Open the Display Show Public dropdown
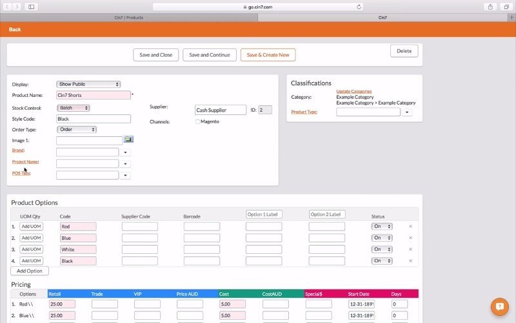Image resolution: width=516 pixels, height=323 pixels. (x=88, y=84)
